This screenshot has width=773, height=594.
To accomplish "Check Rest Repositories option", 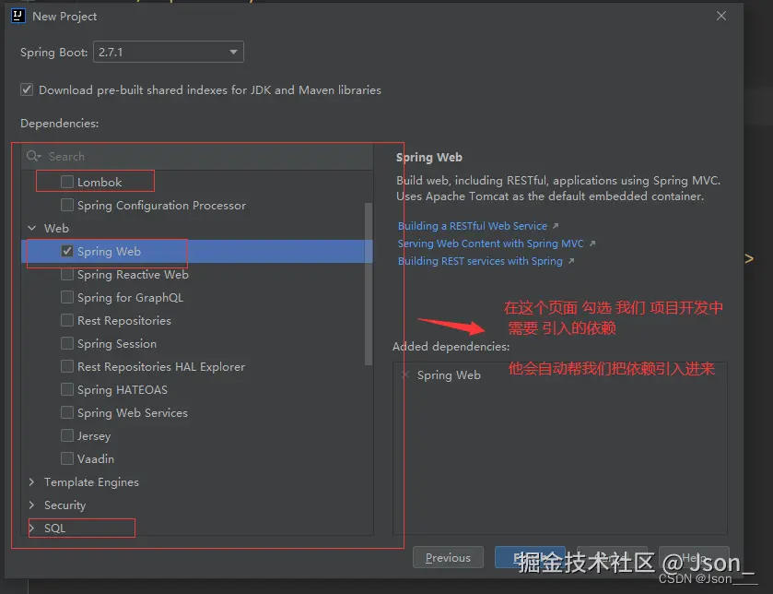I will click(67, 320).
